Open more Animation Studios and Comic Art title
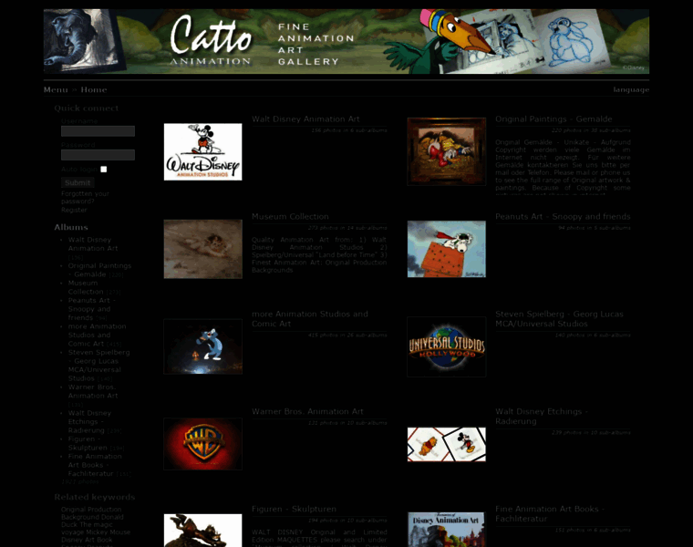 pos(310,318)
